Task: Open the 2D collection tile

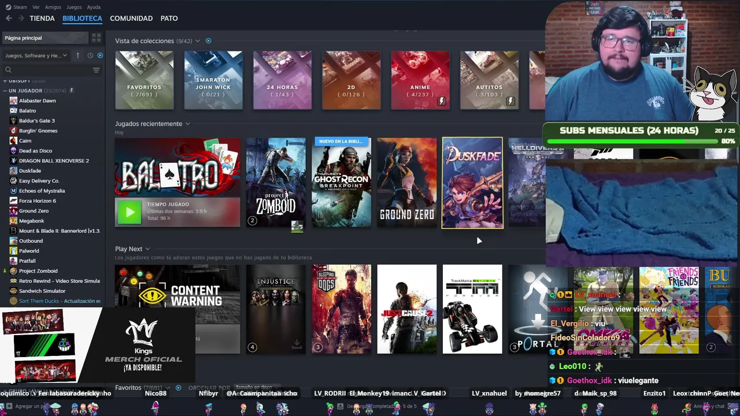Action: 351,80
